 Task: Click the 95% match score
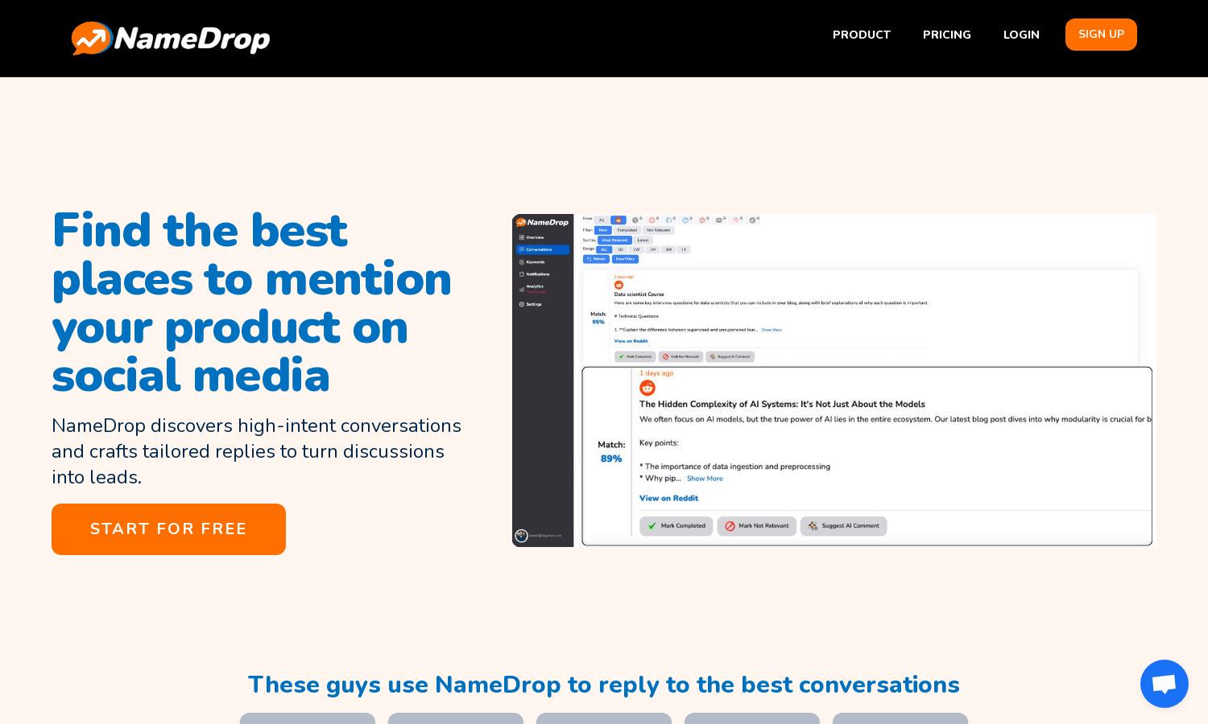tap(598, 322)
